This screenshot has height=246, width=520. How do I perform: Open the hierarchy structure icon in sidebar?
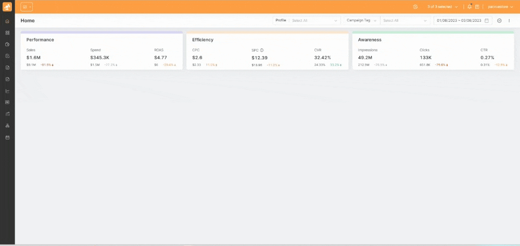pos(7,126)
